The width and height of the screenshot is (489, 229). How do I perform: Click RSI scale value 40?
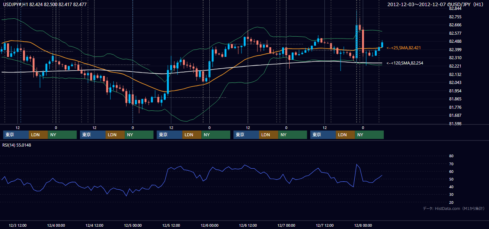click(451, 187)
